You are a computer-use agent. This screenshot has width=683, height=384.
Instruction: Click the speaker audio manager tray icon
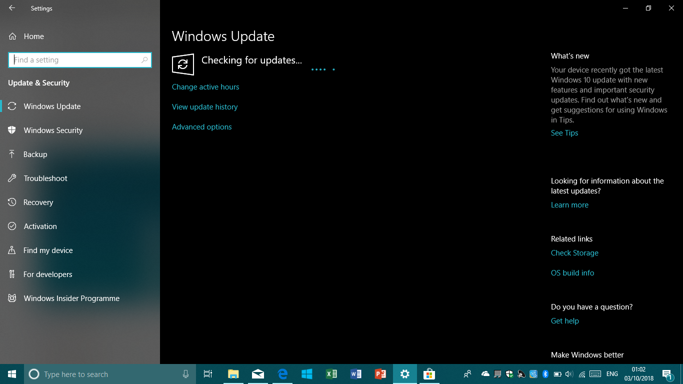coord(521,374)
